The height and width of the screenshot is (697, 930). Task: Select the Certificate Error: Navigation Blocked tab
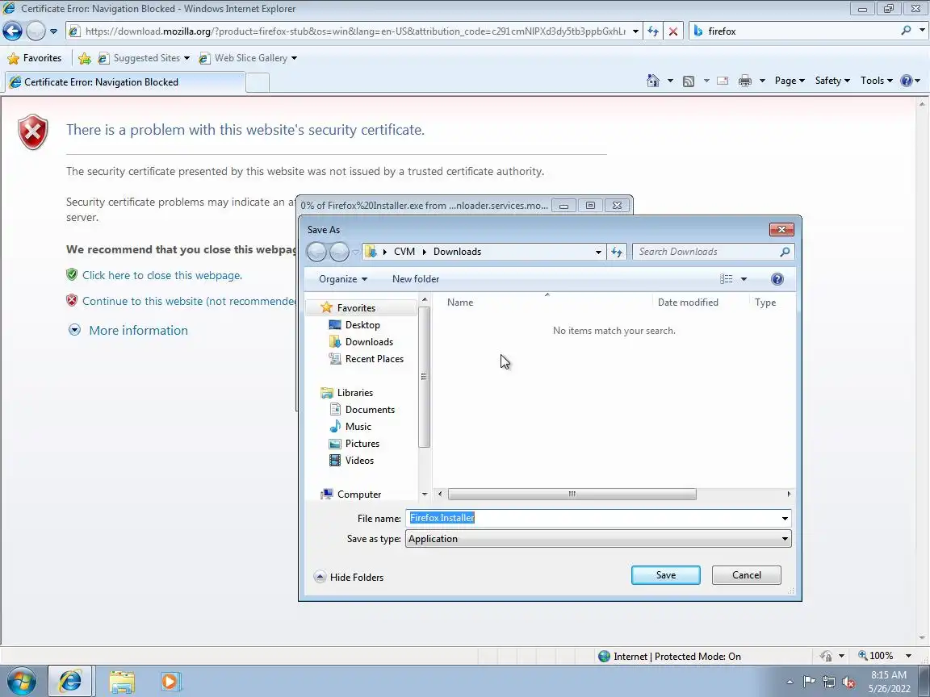coord(124,81)
